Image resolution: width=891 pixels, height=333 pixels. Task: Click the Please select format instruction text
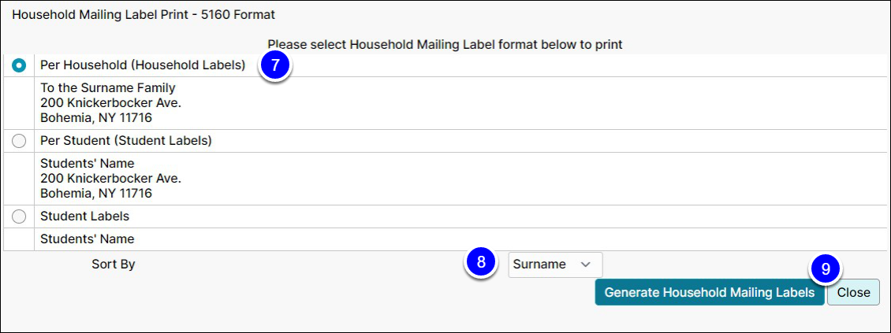pos(445,44)
